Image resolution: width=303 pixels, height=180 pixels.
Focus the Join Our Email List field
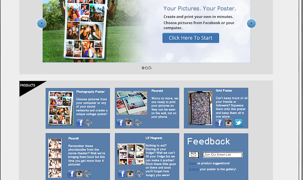click(x=222, y=155)
